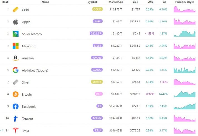Open the Tencent company link
The image size is (198, 136).
[28, 119]
